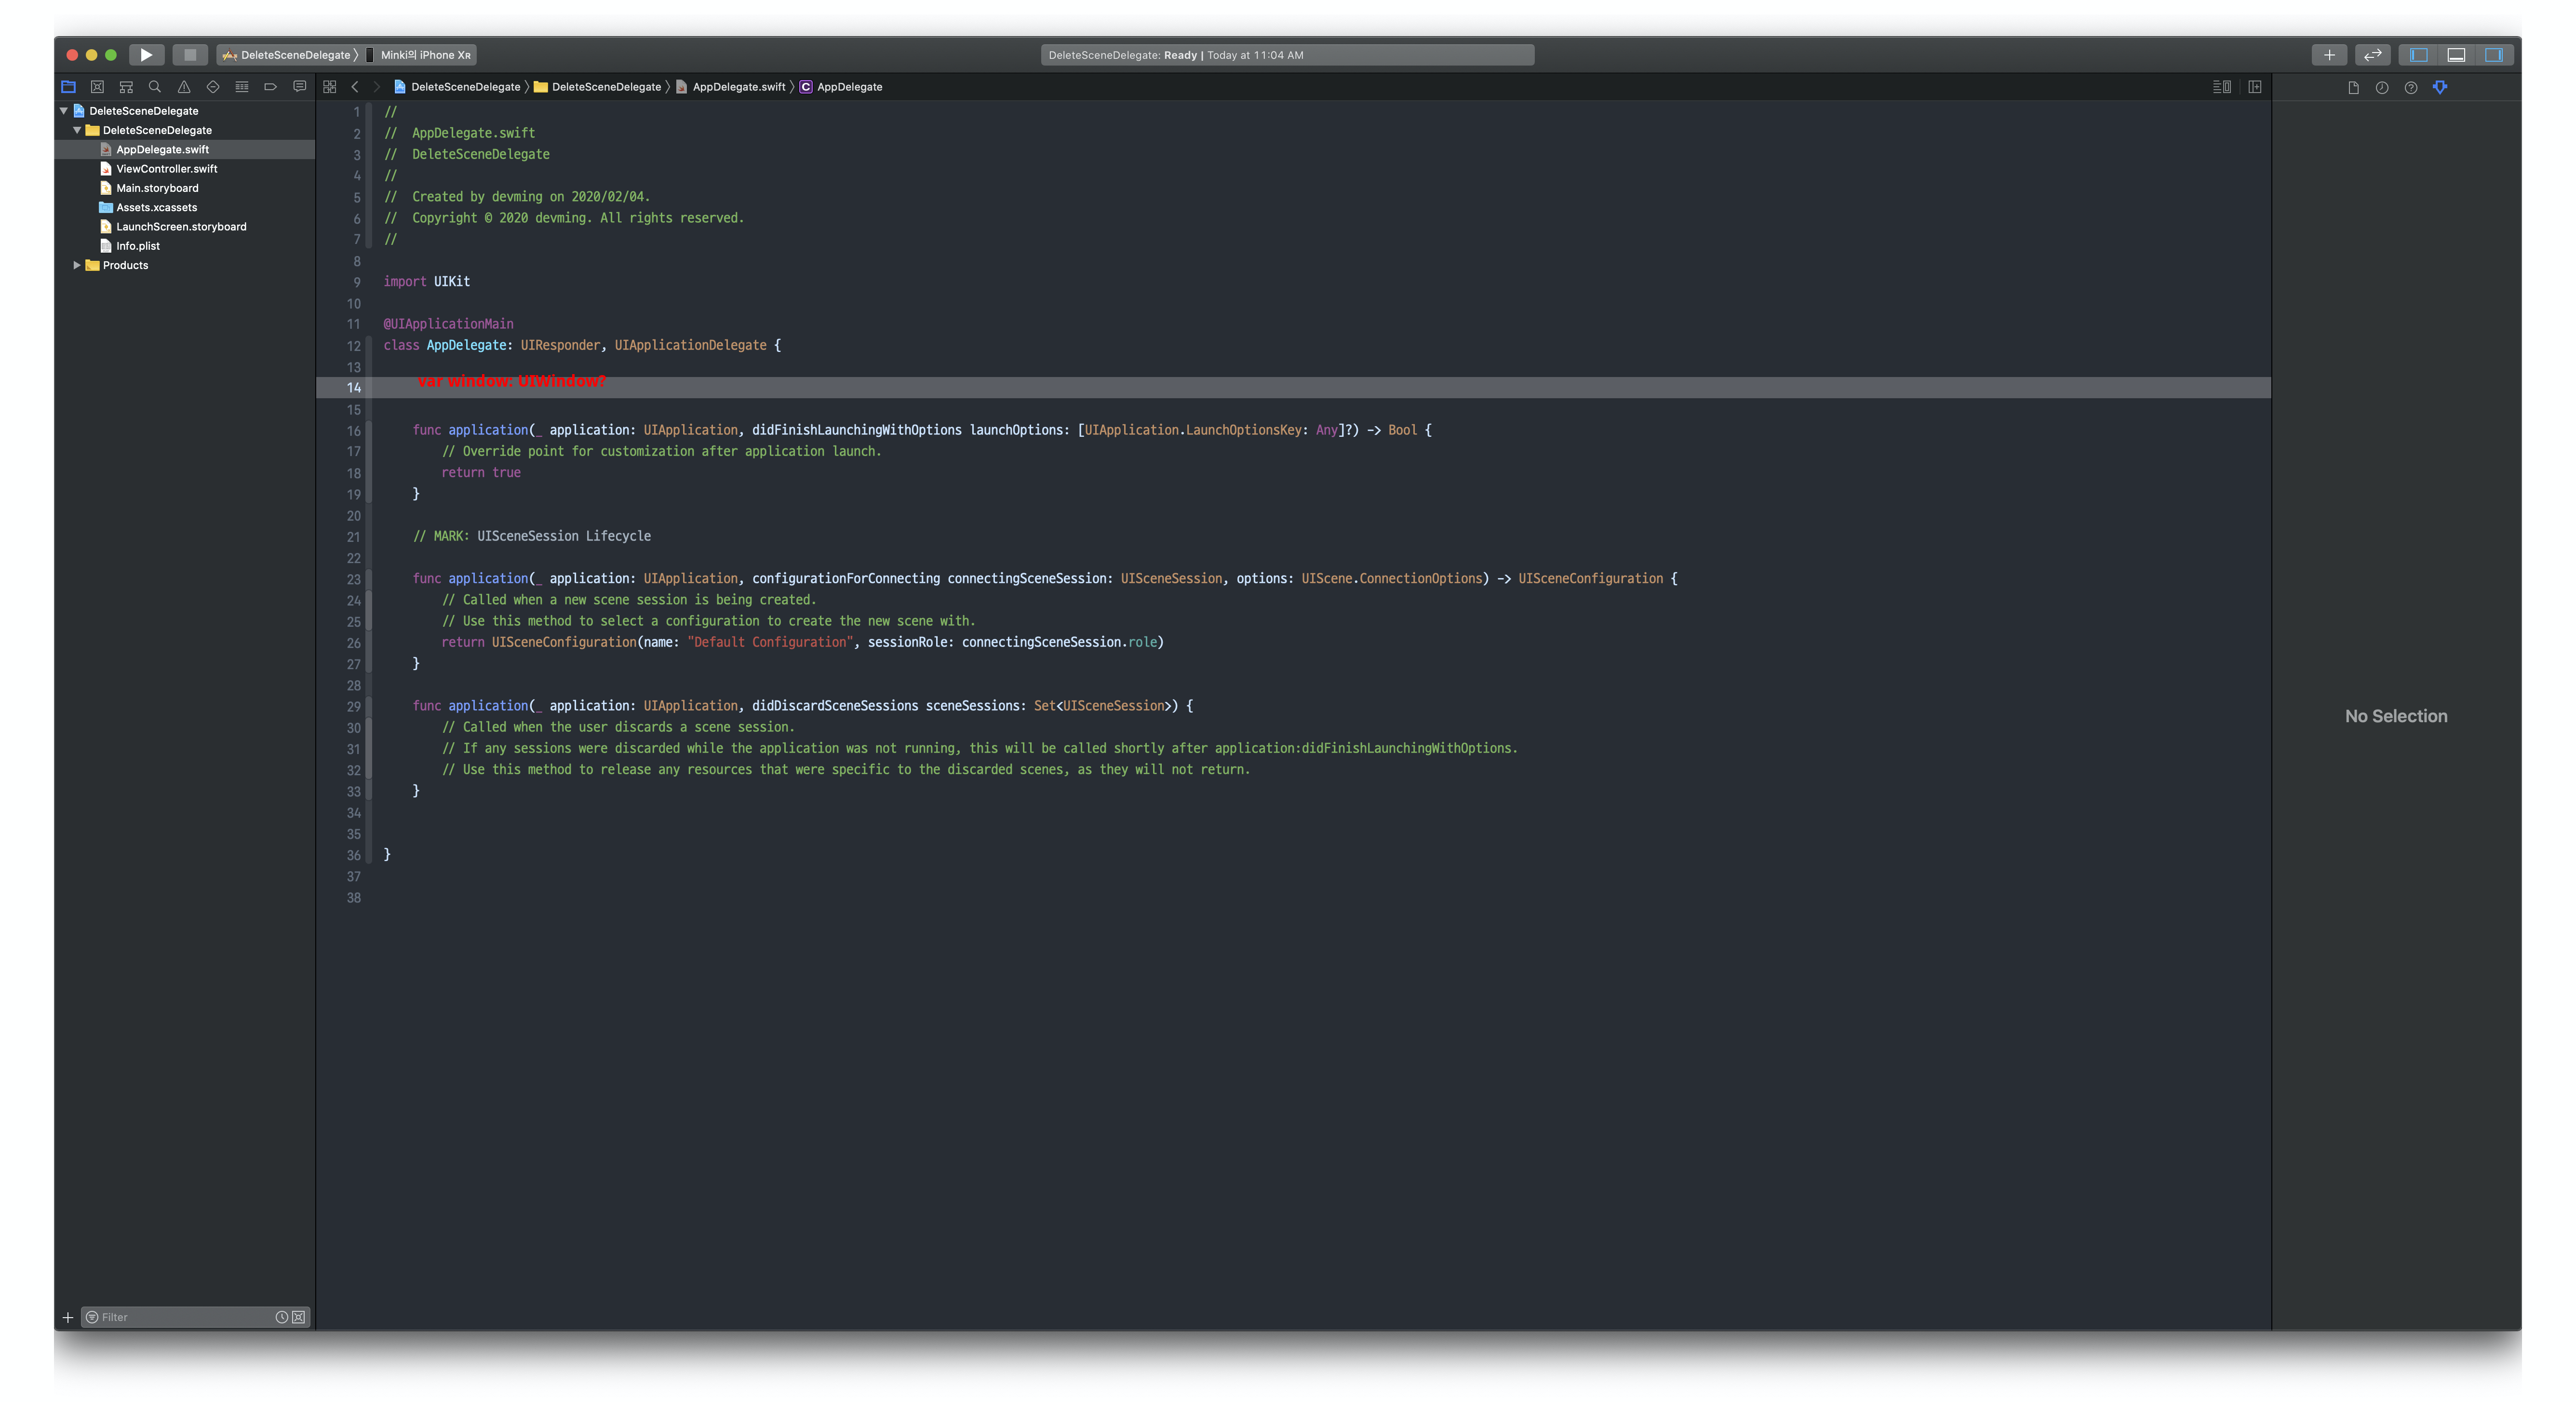Run the project with Play button
Screen dimensions: 2576x1402
click(x=146, y=55)
